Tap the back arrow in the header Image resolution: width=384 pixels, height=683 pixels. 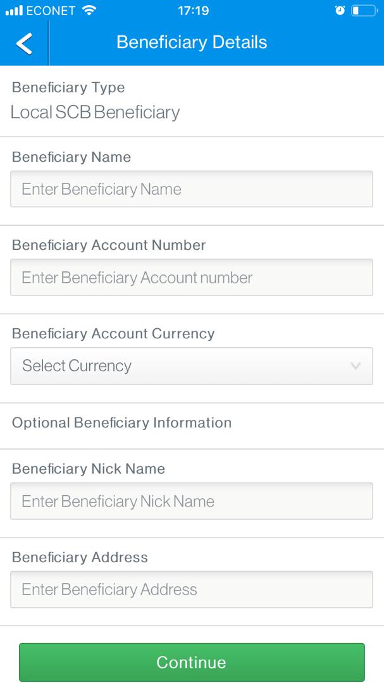23,42
